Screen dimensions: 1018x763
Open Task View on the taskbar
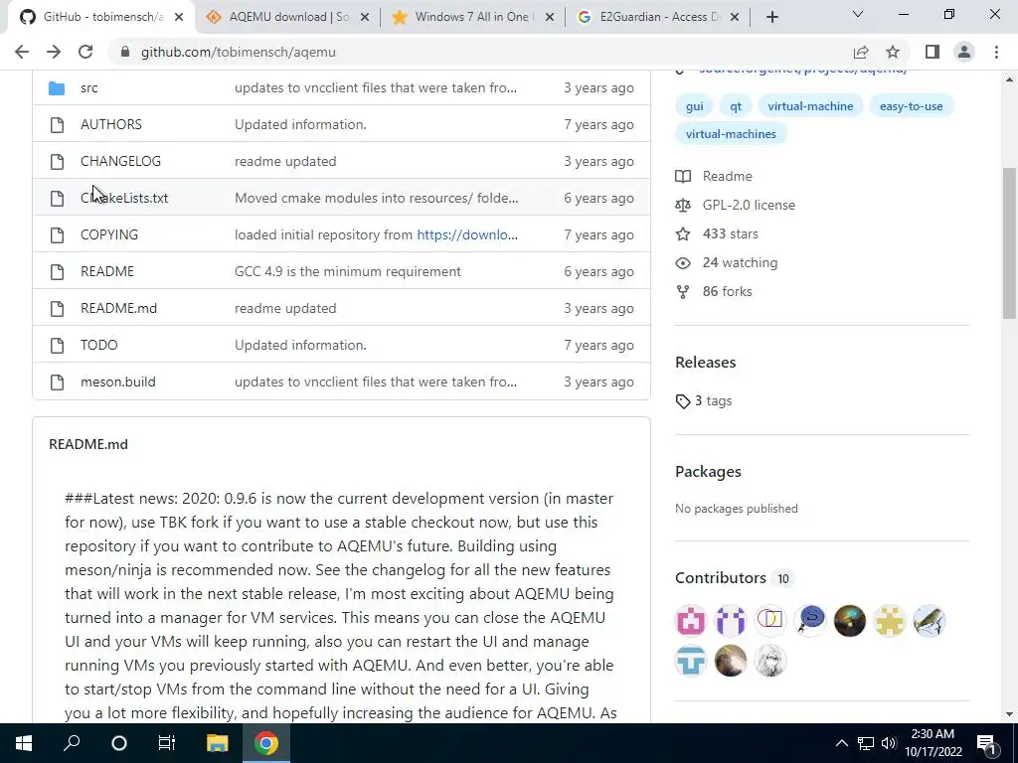point(167,743)
